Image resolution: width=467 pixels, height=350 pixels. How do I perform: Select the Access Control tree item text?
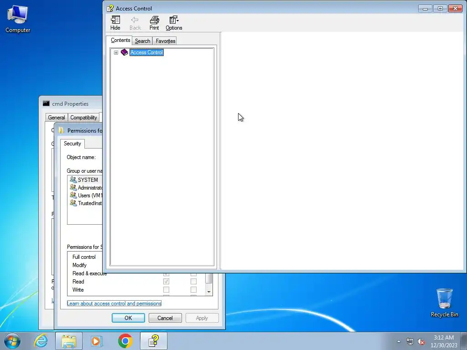[x=146, y=52]
